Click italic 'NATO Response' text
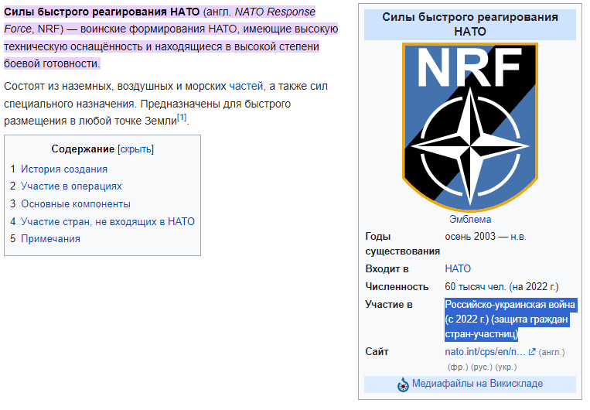This screenshot has width=590, height=410. pos(275,12)
